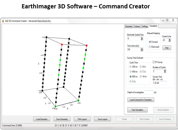Click the command sequence ending in 1234567
The height and width of the screenshot is (130, 178).
(x=71, y=126)
